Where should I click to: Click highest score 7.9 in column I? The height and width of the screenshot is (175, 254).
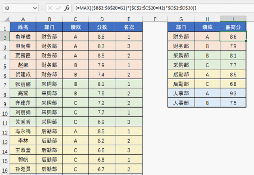click(233, 46)
